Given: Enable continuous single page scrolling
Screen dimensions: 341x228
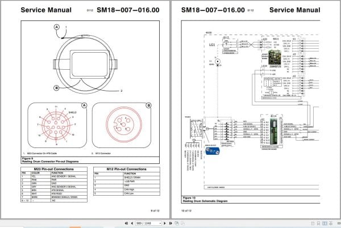Looking at the screenshot, I should (319, 223).
